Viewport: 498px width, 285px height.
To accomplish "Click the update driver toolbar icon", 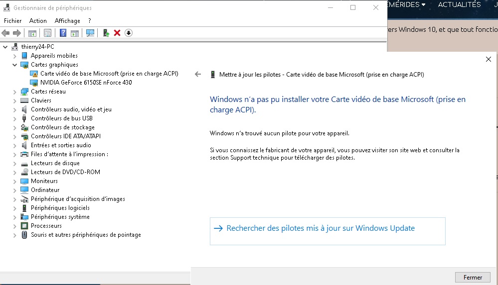I will pos(106,33).
